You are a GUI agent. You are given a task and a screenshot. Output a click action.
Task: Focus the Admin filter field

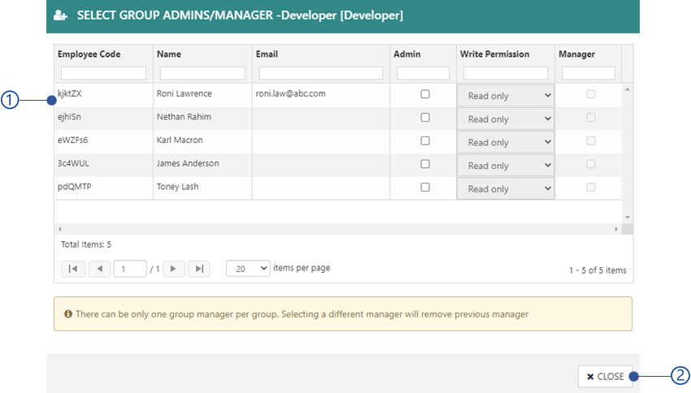423,73
